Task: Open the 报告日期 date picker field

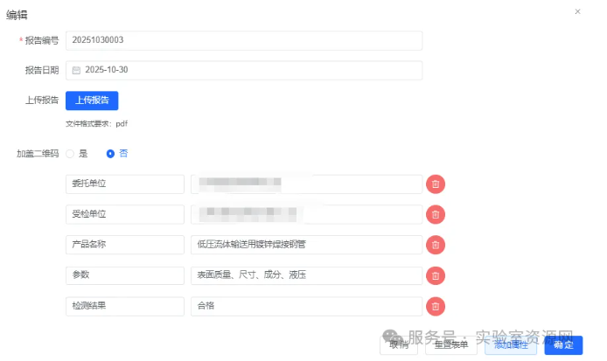Action: (x=245, y=70)
